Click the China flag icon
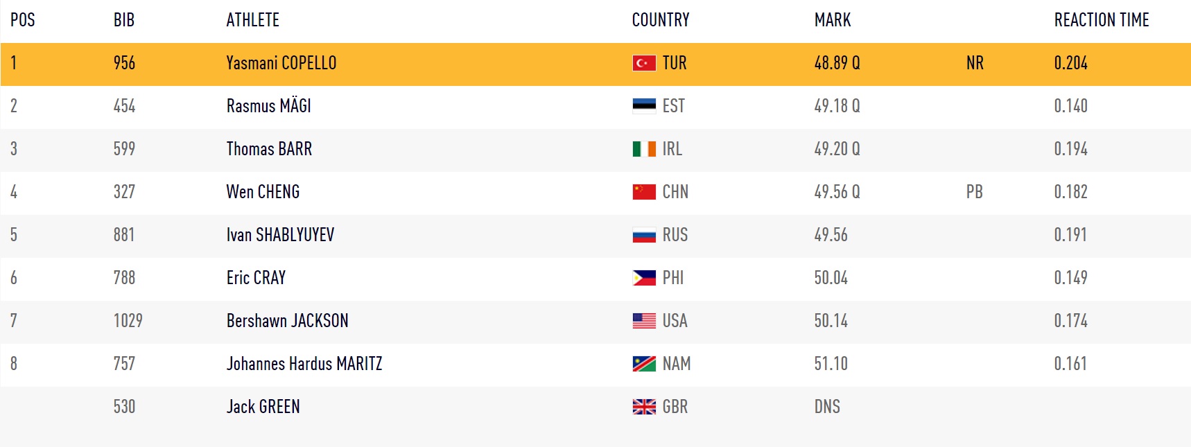 [x=644, y=192]
